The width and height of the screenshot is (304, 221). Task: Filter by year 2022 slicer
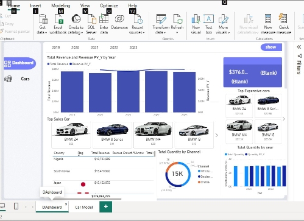114,47
